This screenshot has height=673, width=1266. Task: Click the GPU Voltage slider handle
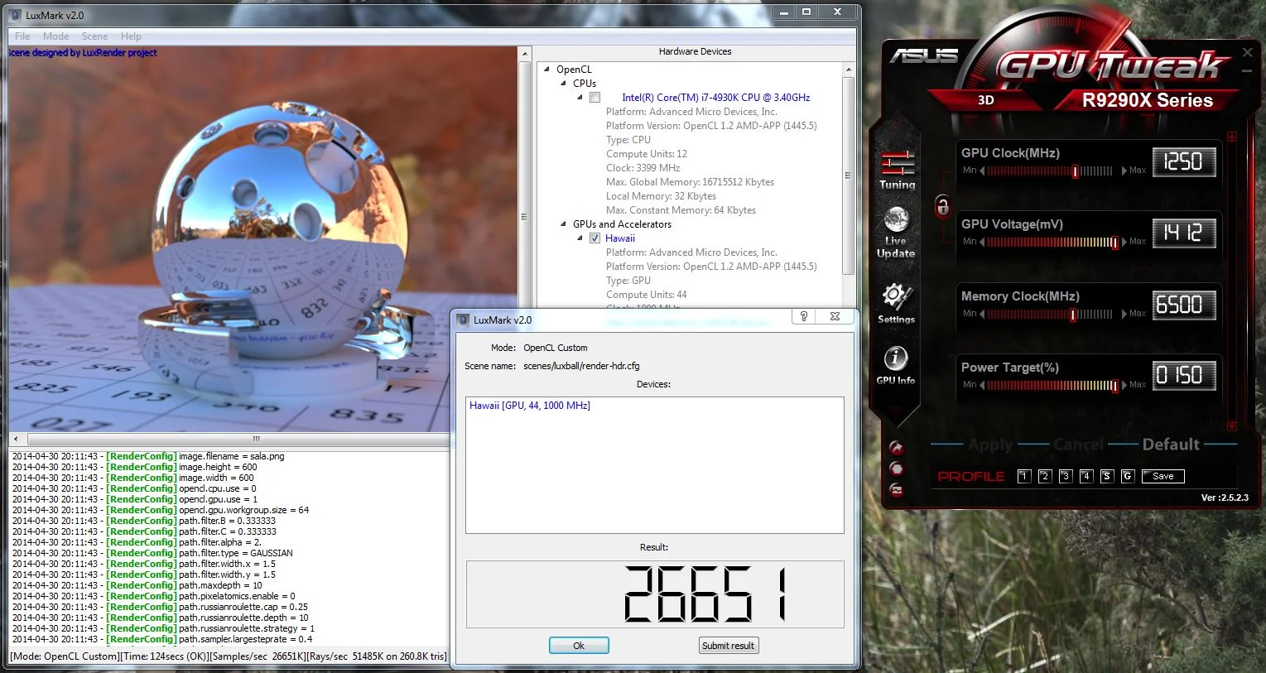1115,243
